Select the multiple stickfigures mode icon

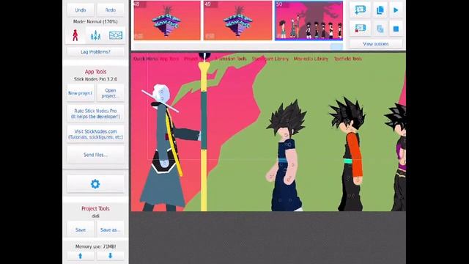(x=95, y=35)
